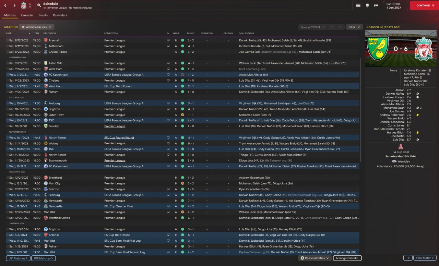Viewport: 439px width, 266px height.
Task: Click the Crystal Palace club crest
Action: [46, 52]
